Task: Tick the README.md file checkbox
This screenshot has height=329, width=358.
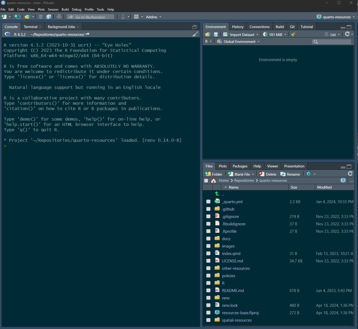Action: (x=209, y=290)
